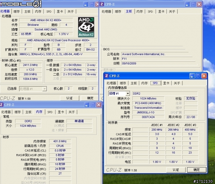
Task: Click the AMD Athlon X2 logo image
Action: click(x=86, y=27)
